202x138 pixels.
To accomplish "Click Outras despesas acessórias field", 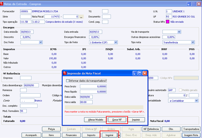I will pos(169,37).
